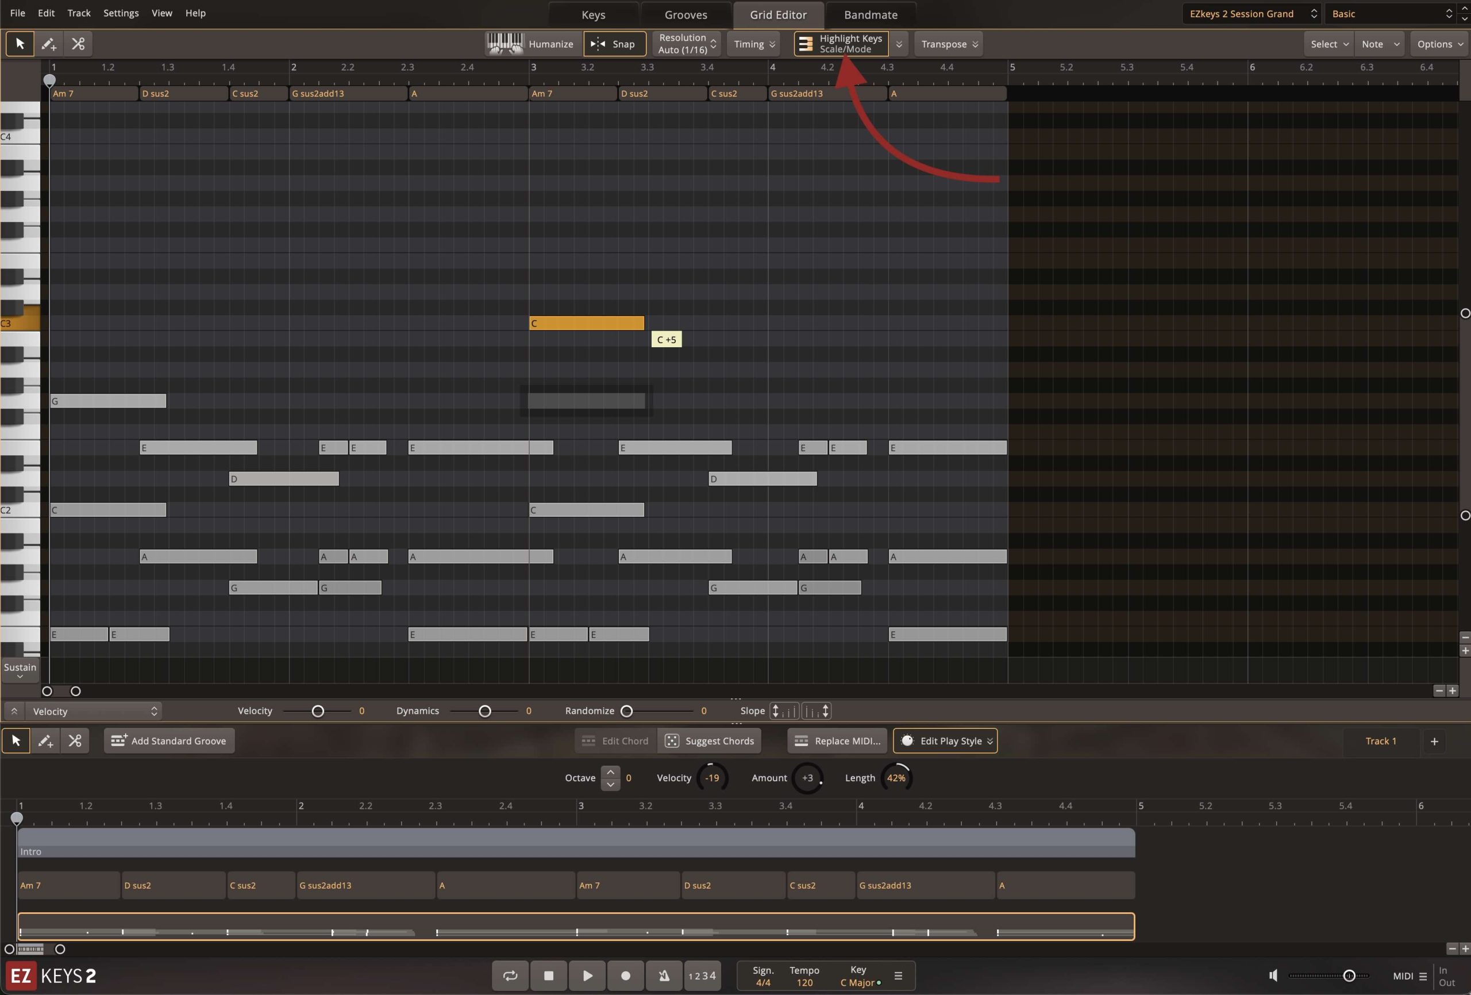Adjust the Dynamics slider
Image resolution: width=1471 pixels, height=995 pixels.
(485, 711)
